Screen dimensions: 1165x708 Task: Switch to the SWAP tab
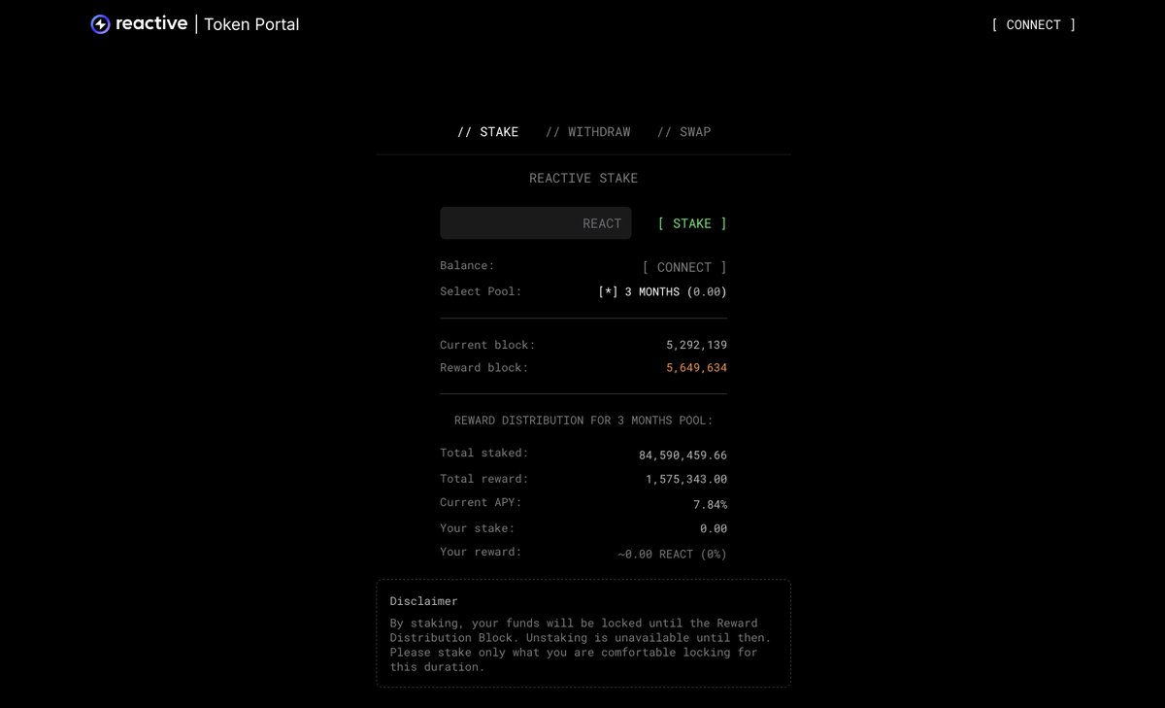pyautogui.click(x=683, y=131)
